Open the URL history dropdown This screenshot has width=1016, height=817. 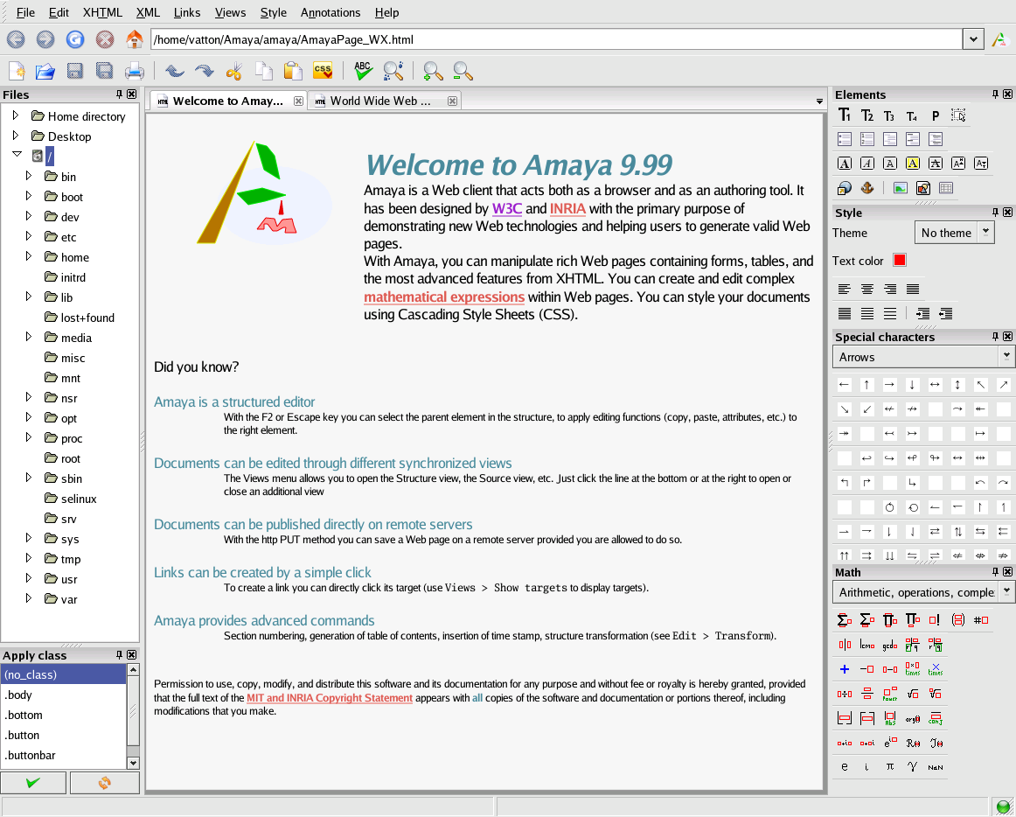(x=973, y=39)
